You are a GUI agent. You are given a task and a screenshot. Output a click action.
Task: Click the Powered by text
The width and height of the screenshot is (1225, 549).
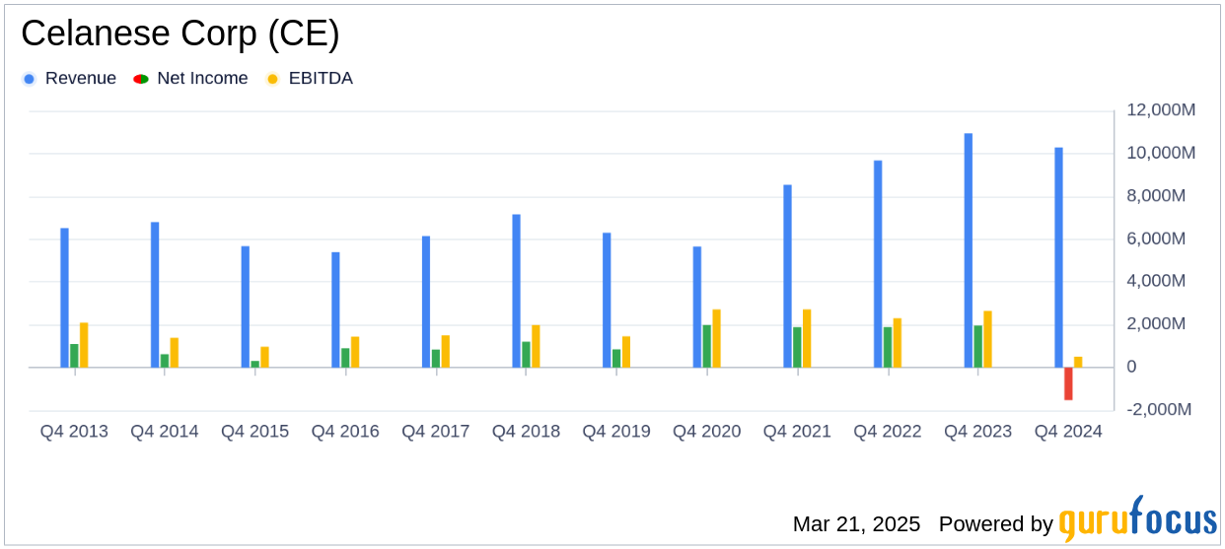pos(995,524)
